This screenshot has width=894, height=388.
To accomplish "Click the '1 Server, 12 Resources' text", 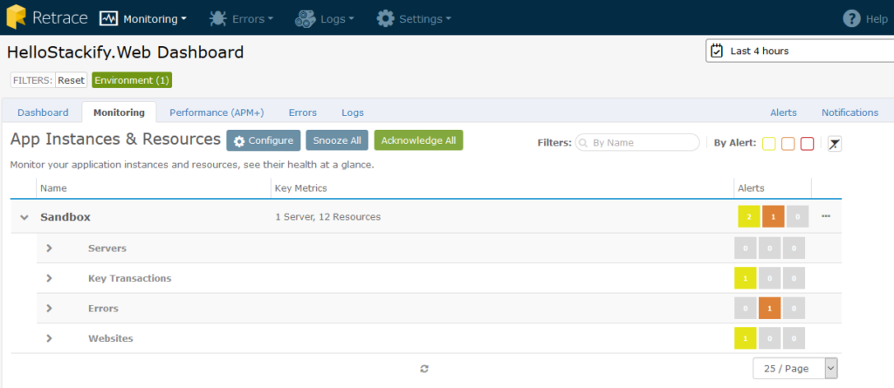I will pos(327,217).
